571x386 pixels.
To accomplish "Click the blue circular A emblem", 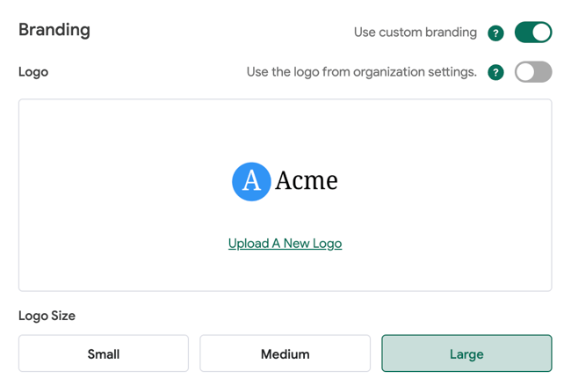I will point(251,181).
